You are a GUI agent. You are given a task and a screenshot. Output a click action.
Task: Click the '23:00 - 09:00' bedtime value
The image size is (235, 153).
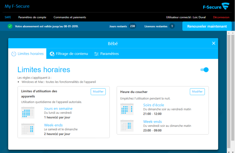(152, 130)
